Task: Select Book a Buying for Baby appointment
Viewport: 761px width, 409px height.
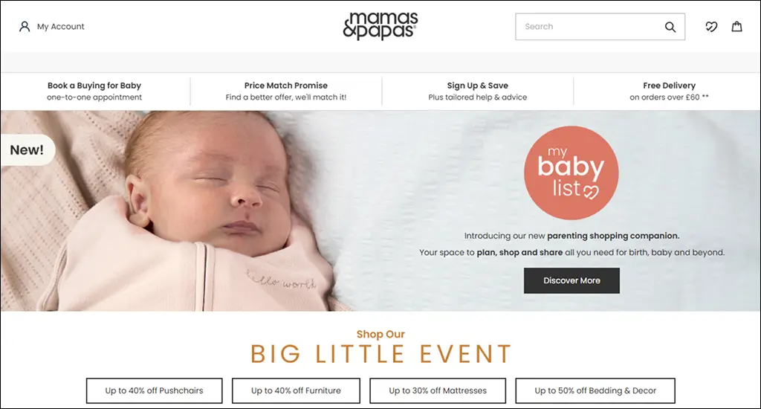Action: (x=94, y=91)
